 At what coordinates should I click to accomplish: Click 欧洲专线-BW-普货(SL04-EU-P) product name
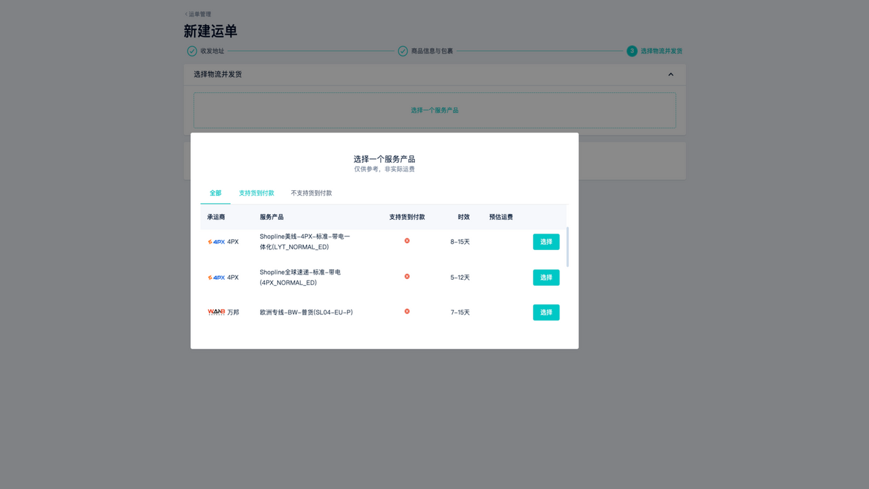click(x=306, y=312)
